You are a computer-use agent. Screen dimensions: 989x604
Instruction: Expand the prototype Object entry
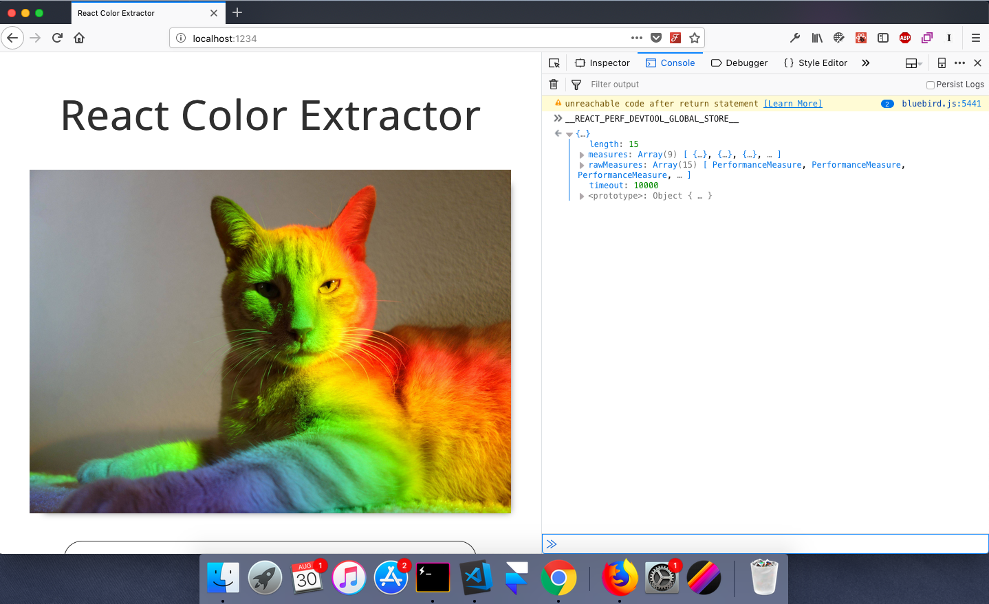click(x=582, y=196)
